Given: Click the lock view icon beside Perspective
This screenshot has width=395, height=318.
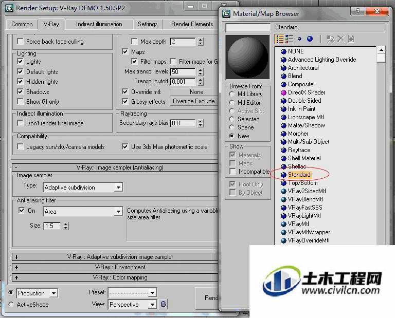Looking at the screenshot, I should coord(163,304).
